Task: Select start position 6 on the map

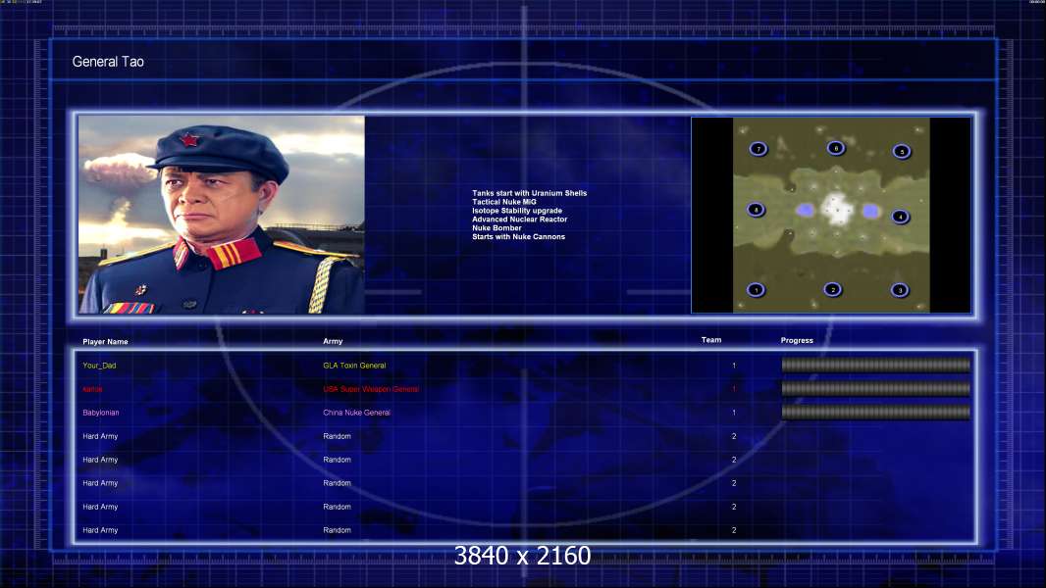Action: point(835,148)
